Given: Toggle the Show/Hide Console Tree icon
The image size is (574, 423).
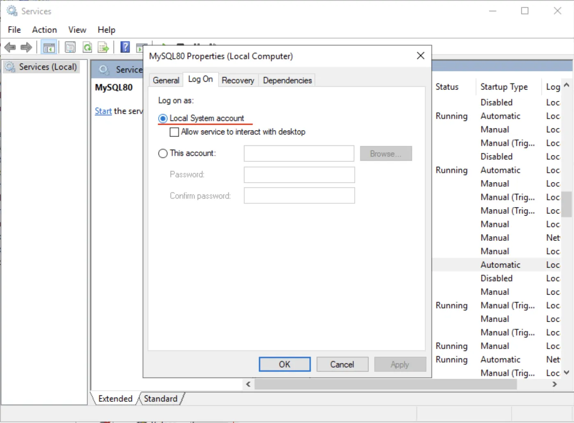Looking at the screenshot, I should (49, 48).
